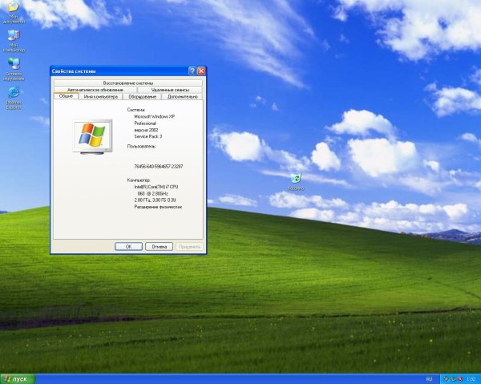The height and width of the screenshot is (384, 481).
Task: Show the Дополнительно tab
Action: pyautogui.click(x=183, y=97)
